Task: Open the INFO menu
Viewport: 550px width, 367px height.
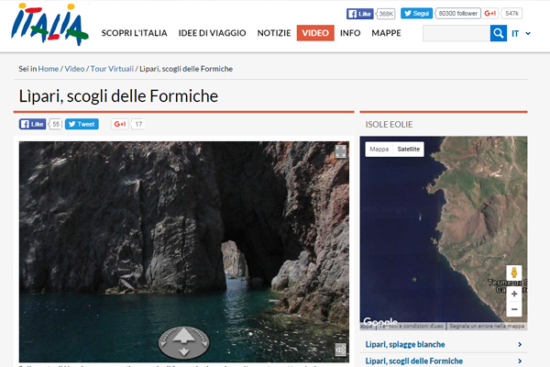Action: pos(350,33)
